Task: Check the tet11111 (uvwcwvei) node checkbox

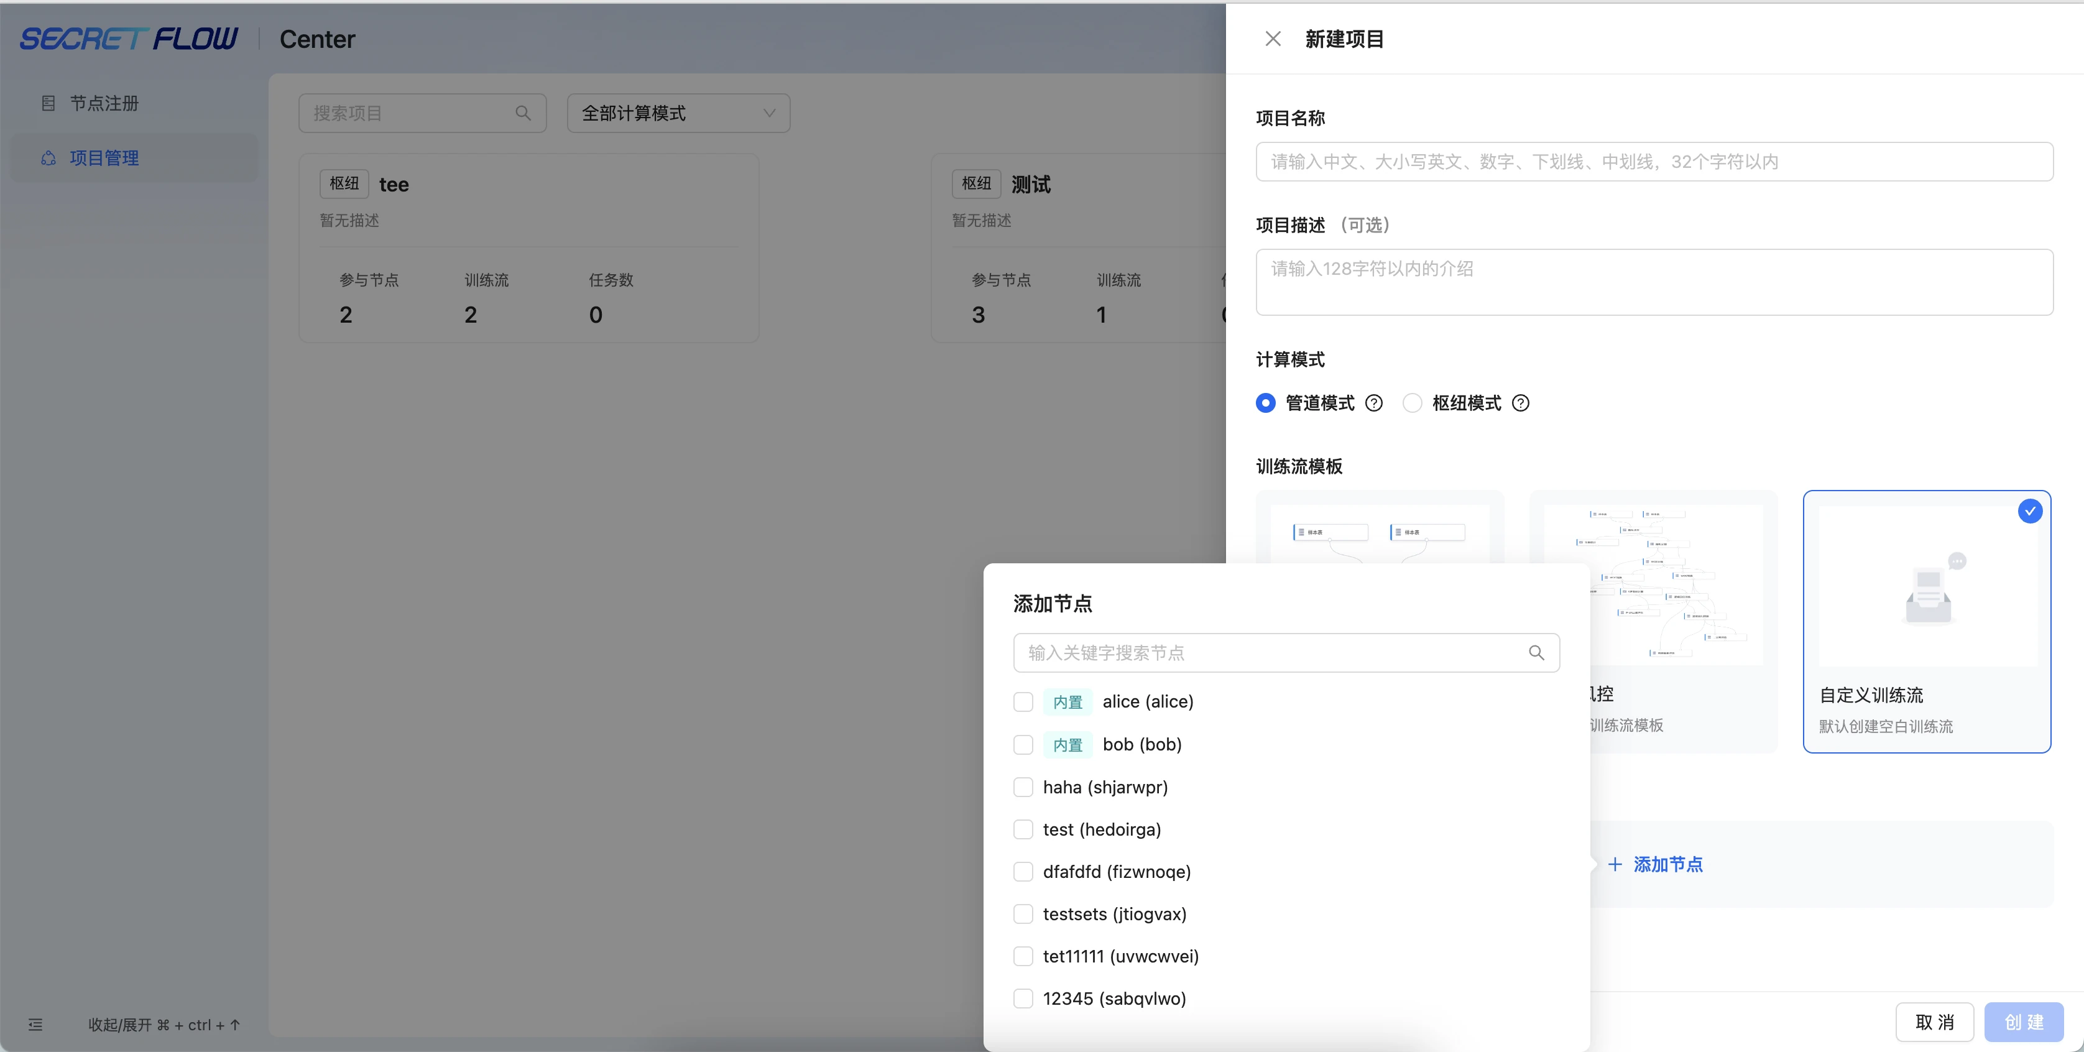Action: pyautogui.click(x=1023, y=956)
